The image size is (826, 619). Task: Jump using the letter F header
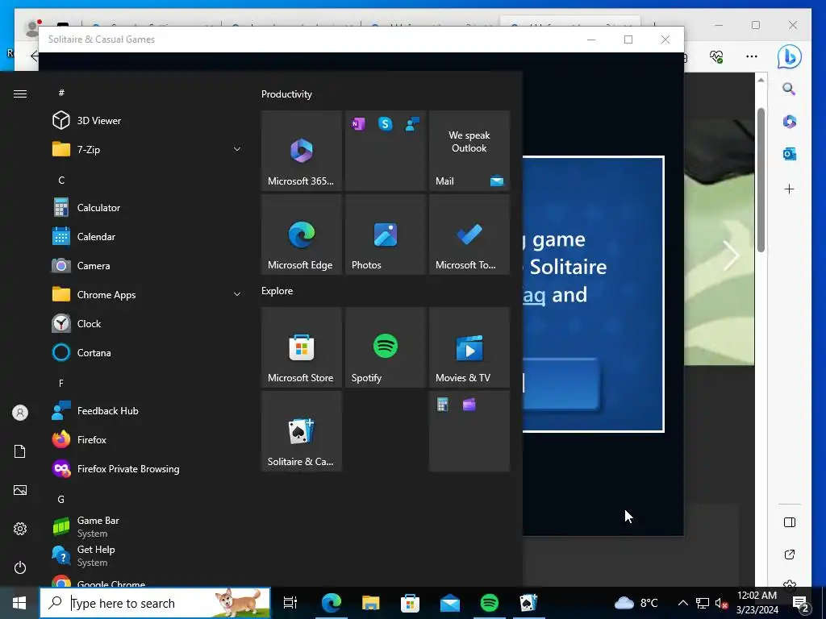coord(61,383)
